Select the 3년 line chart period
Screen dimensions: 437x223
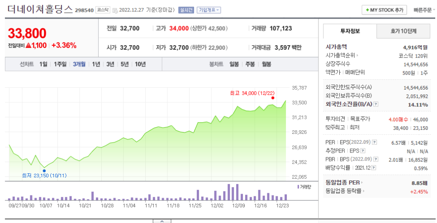click(110, 64)
